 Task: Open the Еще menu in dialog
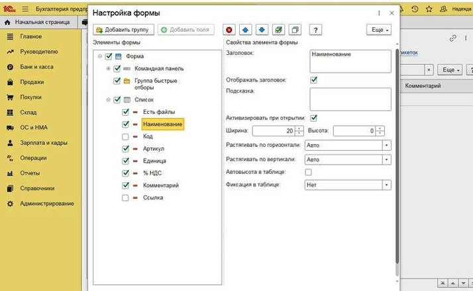click(x=378, y=30)
